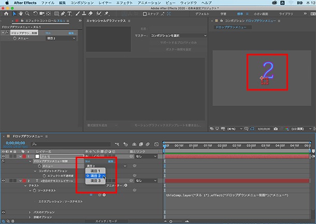316x224 pixels.
Task: Select the Rotation tool
Action: coord(35,13)
